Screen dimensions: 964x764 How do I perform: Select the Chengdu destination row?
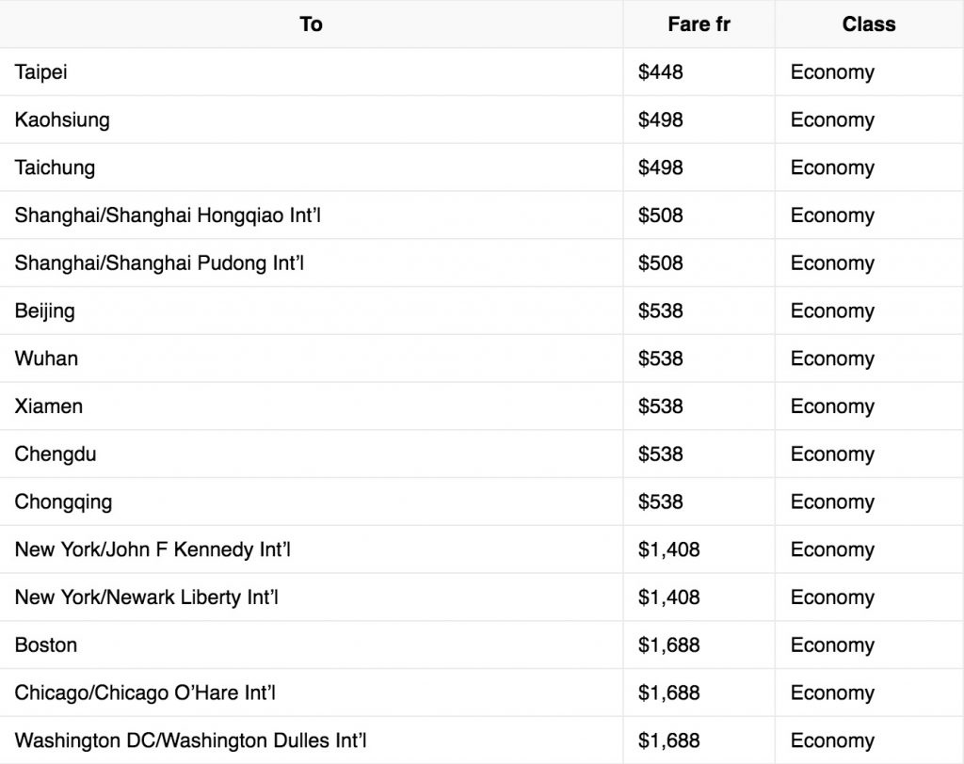(x=56, y=454)
